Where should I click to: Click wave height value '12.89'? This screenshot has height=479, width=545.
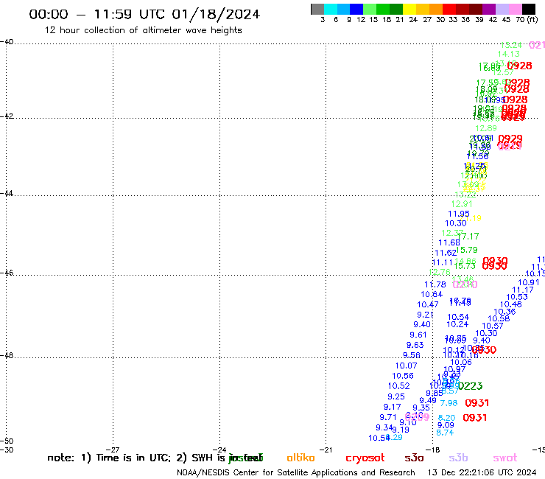(x=486, y=128)
